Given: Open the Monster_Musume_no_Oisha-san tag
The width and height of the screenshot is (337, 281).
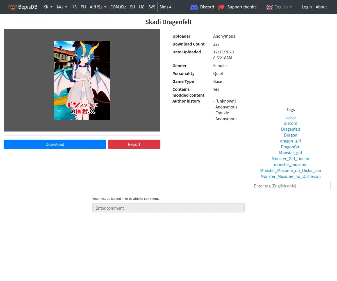Looking at the screenshot, I should coord(291,176).
